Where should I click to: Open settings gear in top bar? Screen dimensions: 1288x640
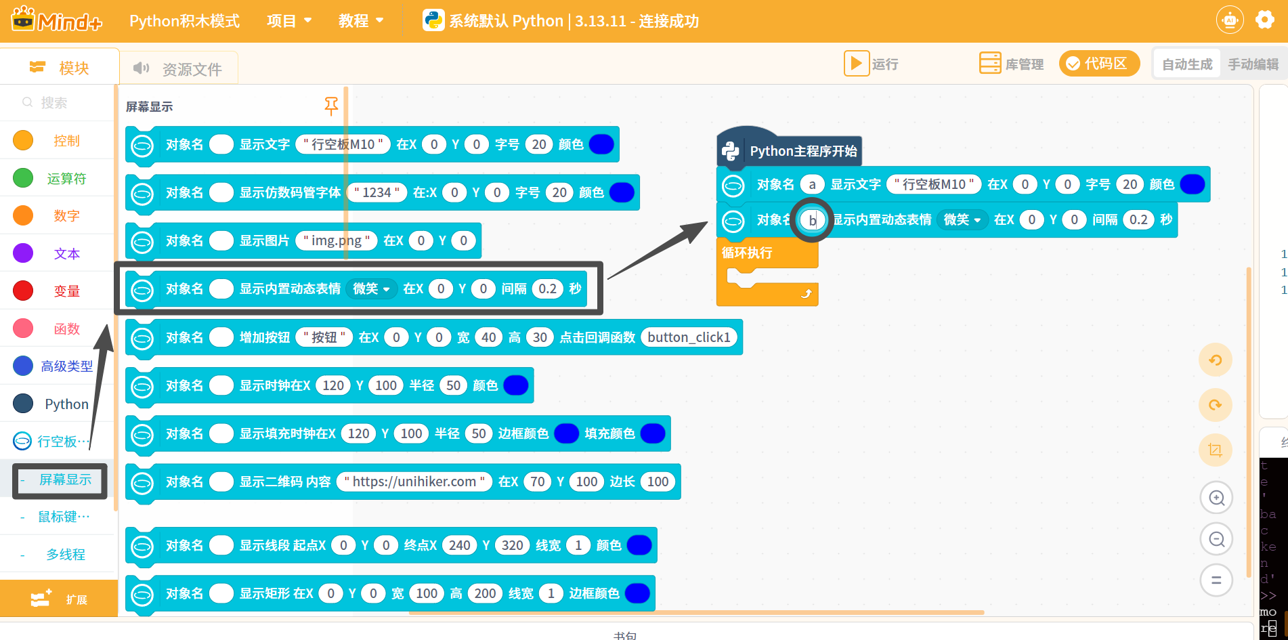click(x=1264, y=20)
